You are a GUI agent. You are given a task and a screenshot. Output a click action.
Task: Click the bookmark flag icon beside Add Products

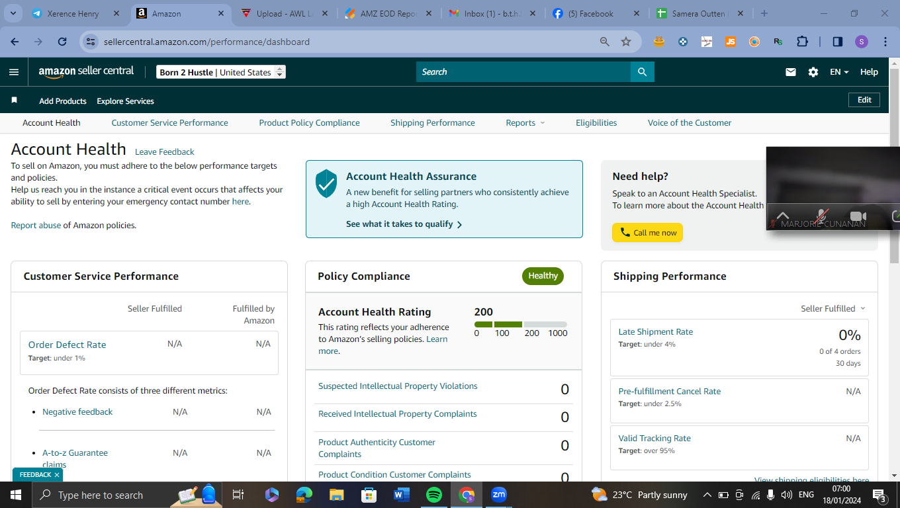(14, 101)
